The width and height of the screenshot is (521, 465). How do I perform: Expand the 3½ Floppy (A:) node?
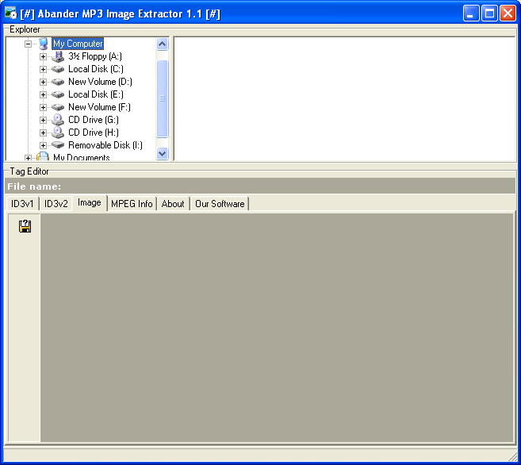(x=43, y=56)
